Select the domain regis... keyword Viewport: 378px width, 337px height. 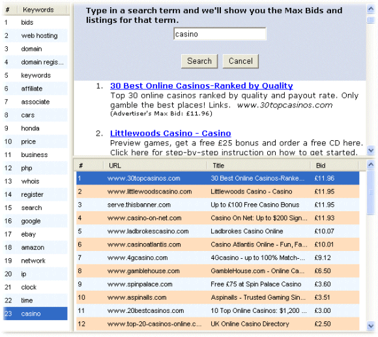[x=35, y=62]
